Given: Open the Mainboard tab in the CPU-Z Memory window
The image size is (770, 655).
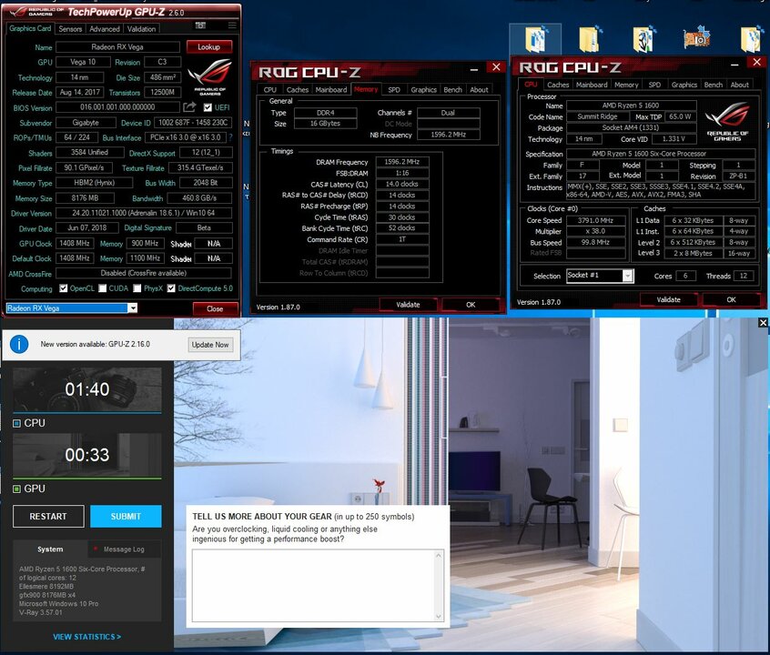Looking at the screenshot, I should (331, 90).
